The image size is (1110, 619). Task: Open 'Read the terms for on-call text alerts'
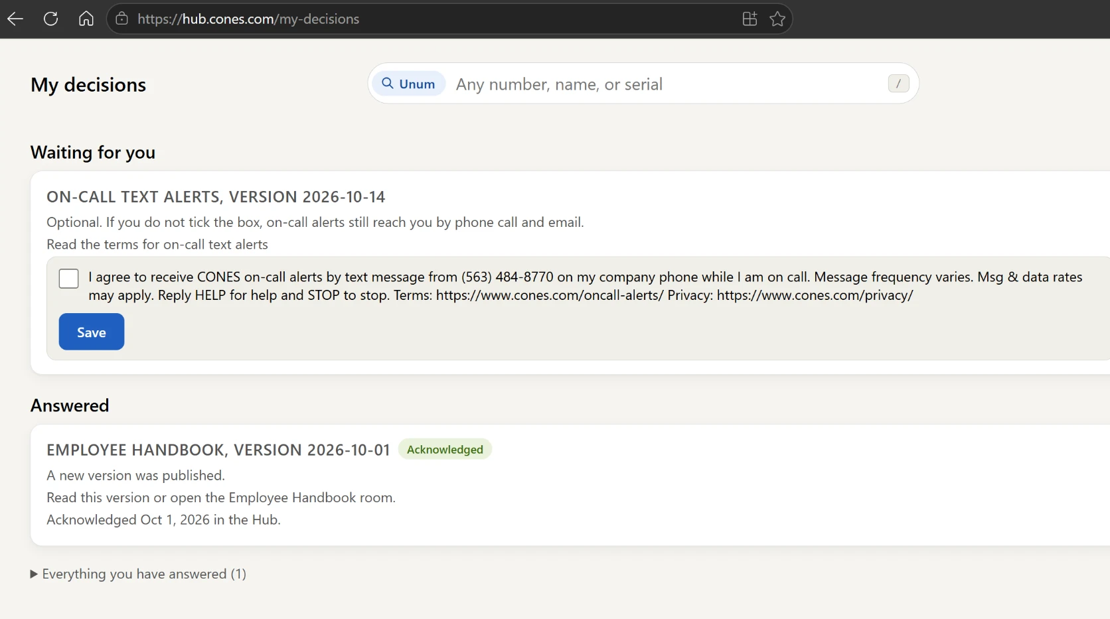click(157, 244)
